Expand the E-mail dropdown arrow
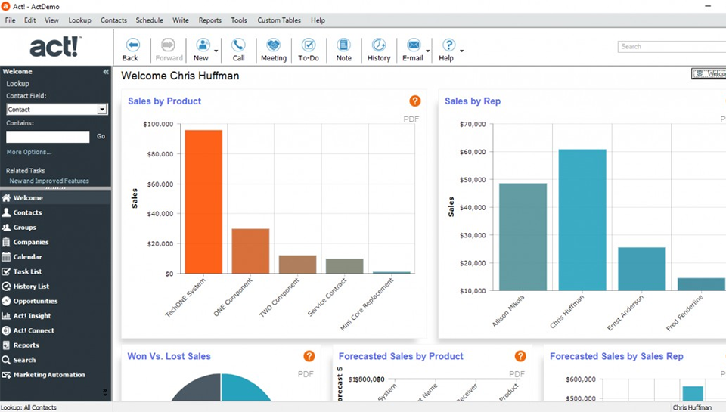 428,51
